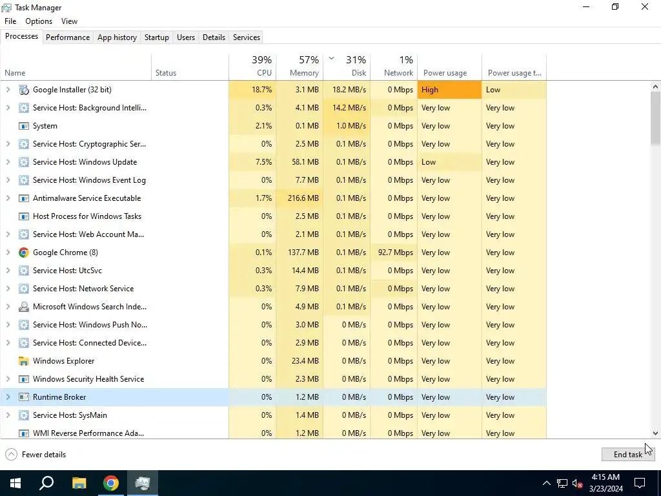This screenshot has width=661, height=496.
Task: Open the View menu
Action: tap(69, 21)
